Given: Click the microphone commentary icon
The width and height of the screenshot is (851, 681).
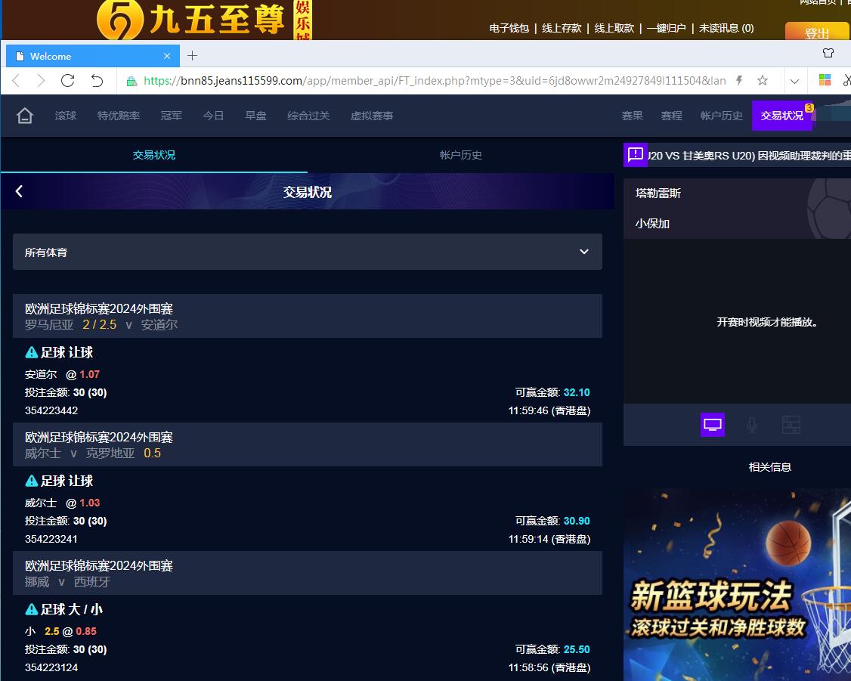Looking at the screenshot, I should coord(752,424).
